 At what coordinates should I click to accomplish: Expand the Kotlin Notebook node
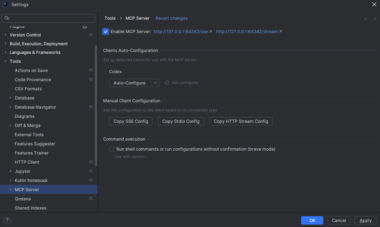[11, 181]
